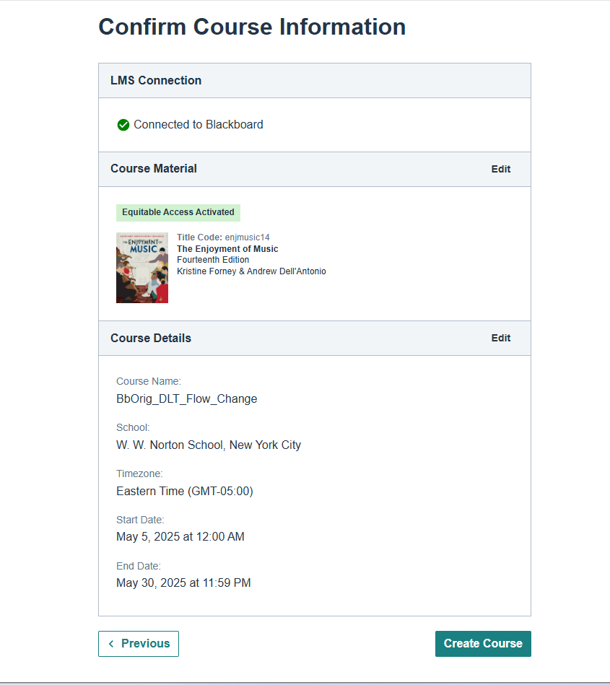This screenshot has width=610, height=685.
Task: Click the authors Kristine Forney & Andrew Dell'Antonio
Action: pyautogui.click(x=251, y=271)
